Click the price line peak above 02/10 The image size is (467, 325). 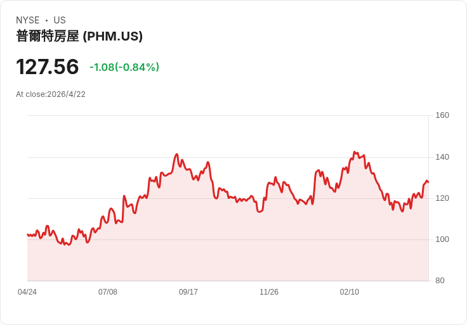354,152
